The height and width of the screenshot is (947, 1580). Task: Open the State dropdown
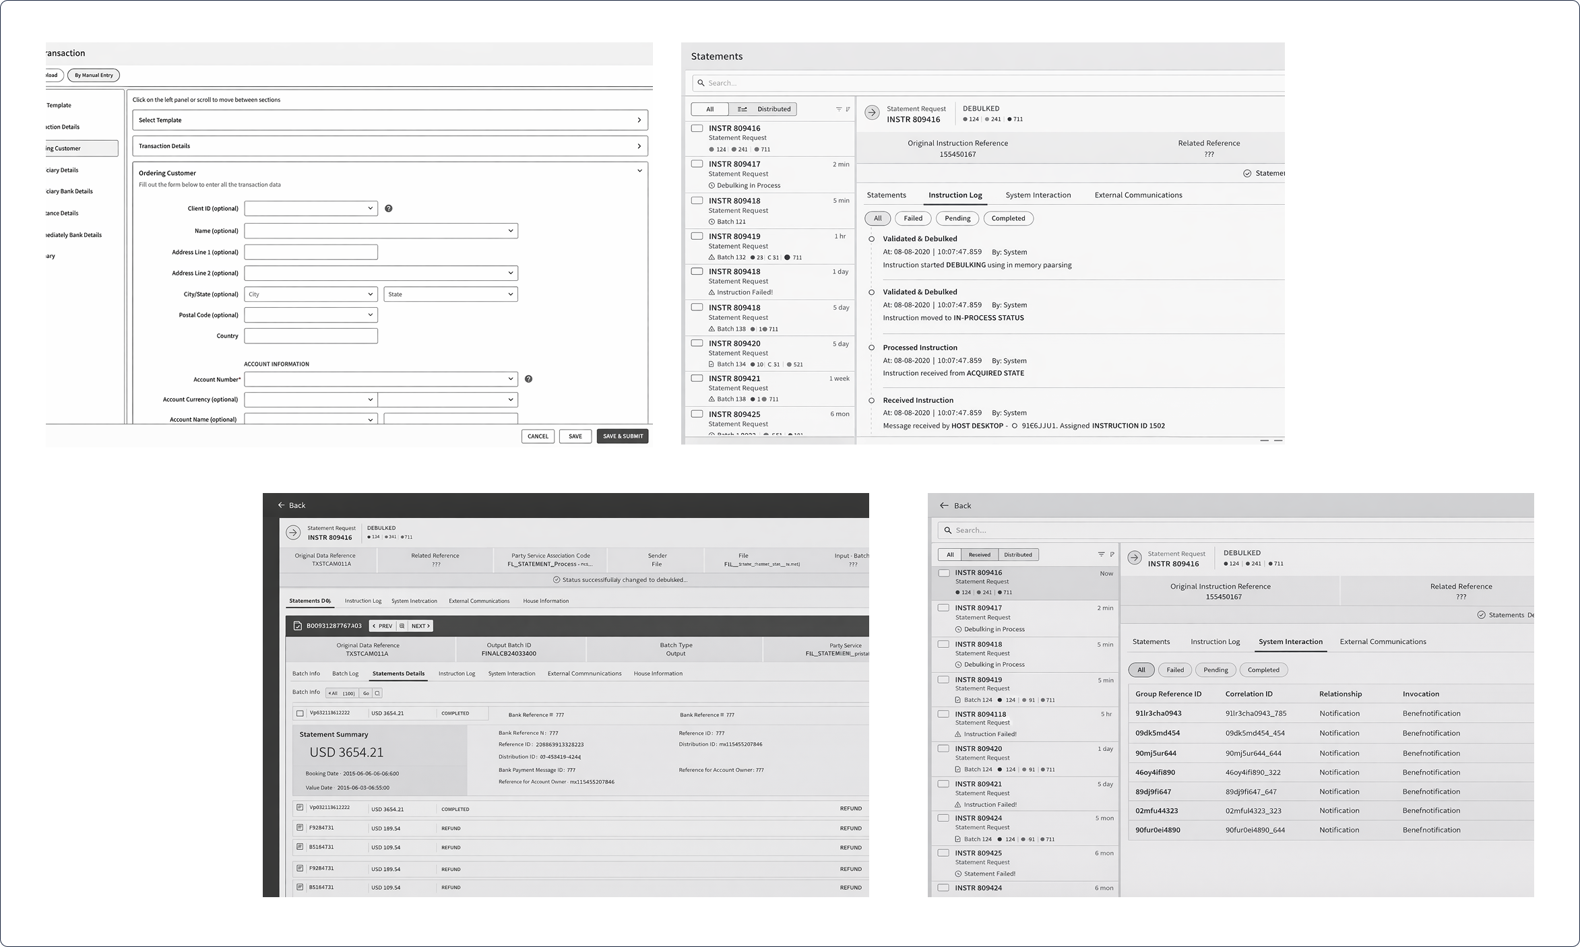pos(450,294)
